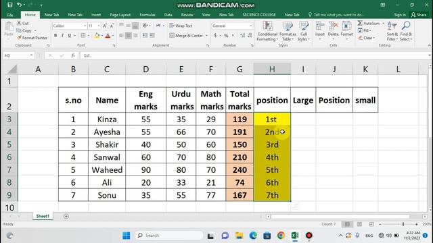433x243 pixels.
Task: Switch to the Page Layout tab
Action: (120, 15)
